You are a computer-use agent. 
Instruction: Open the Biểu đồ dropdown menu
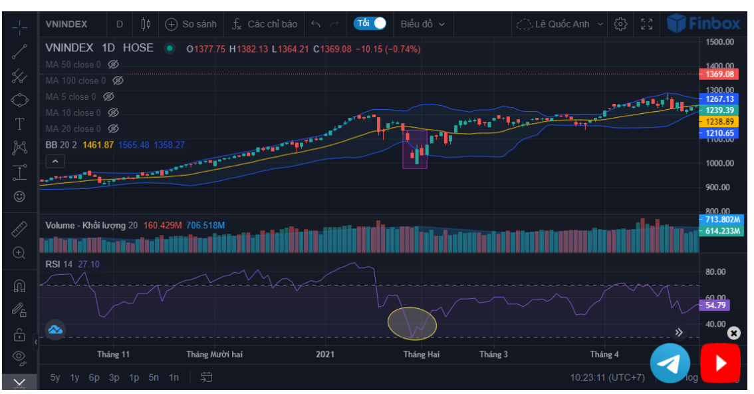[x=422, y=24]
